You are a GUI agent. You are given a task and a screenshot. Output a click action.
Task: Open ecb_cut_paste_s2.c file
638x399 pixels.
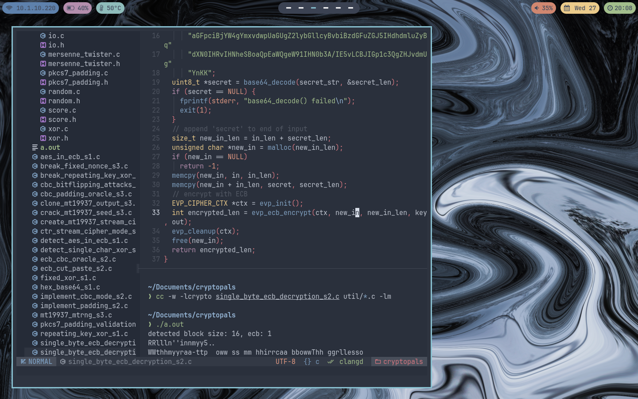[76, 268]
